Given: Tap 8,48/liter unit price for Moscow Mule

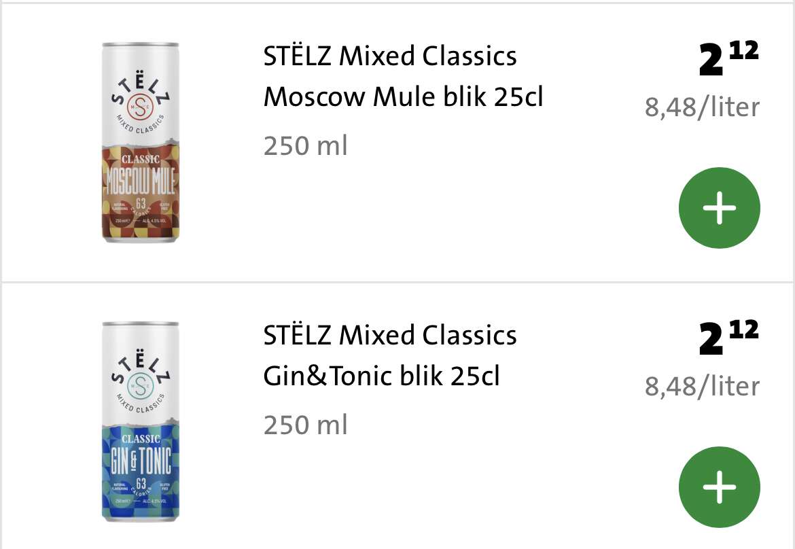Looking at the screenshot, I should [702, 107].
